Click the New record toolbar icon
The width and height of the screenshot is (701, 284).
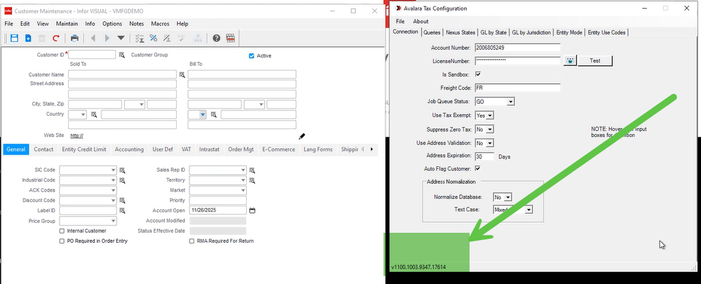28,39
